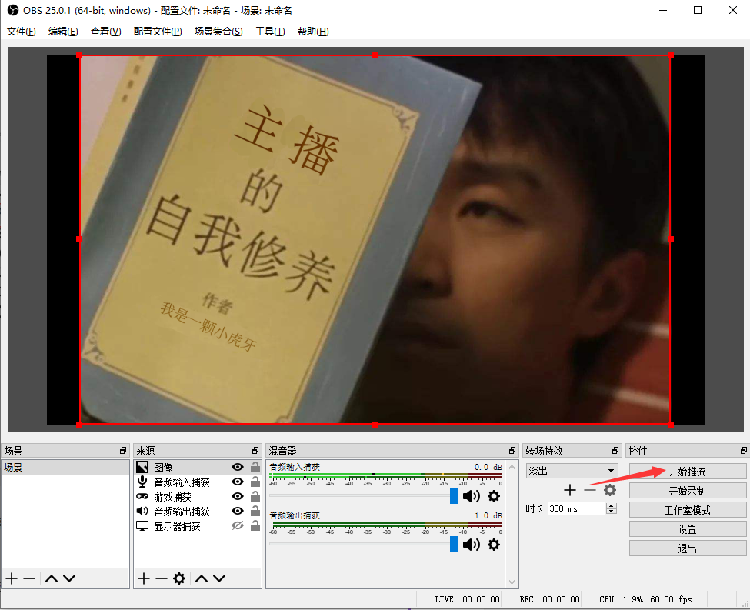This screenshot has height=610, width=750.
Task: Lock the 图像 source
Action: coord(255,467)
